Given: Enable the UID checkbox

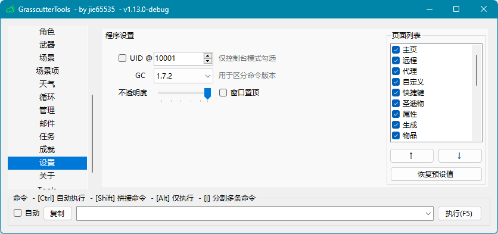Looking at the screenshot, I should (x=122, y=58).
